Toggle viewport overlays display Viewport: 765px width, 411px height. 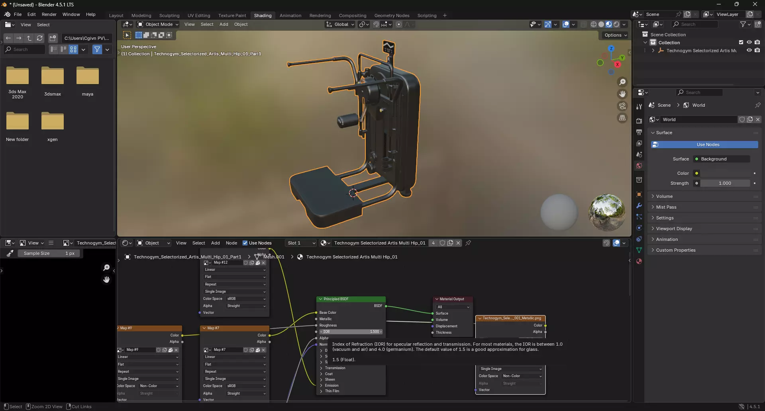pyautogui.click(x=566, y=24)
